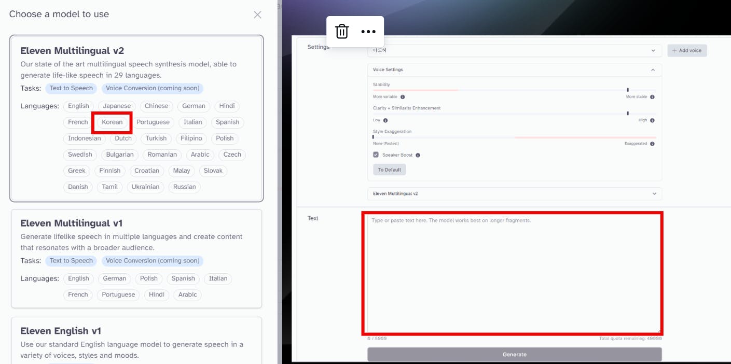Click French chip in Multilingual v2 card
Screen dimensions: 731x364
click(78, 122)
